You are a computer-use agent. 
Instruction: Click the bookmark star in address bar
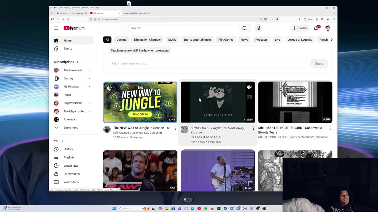277,19
